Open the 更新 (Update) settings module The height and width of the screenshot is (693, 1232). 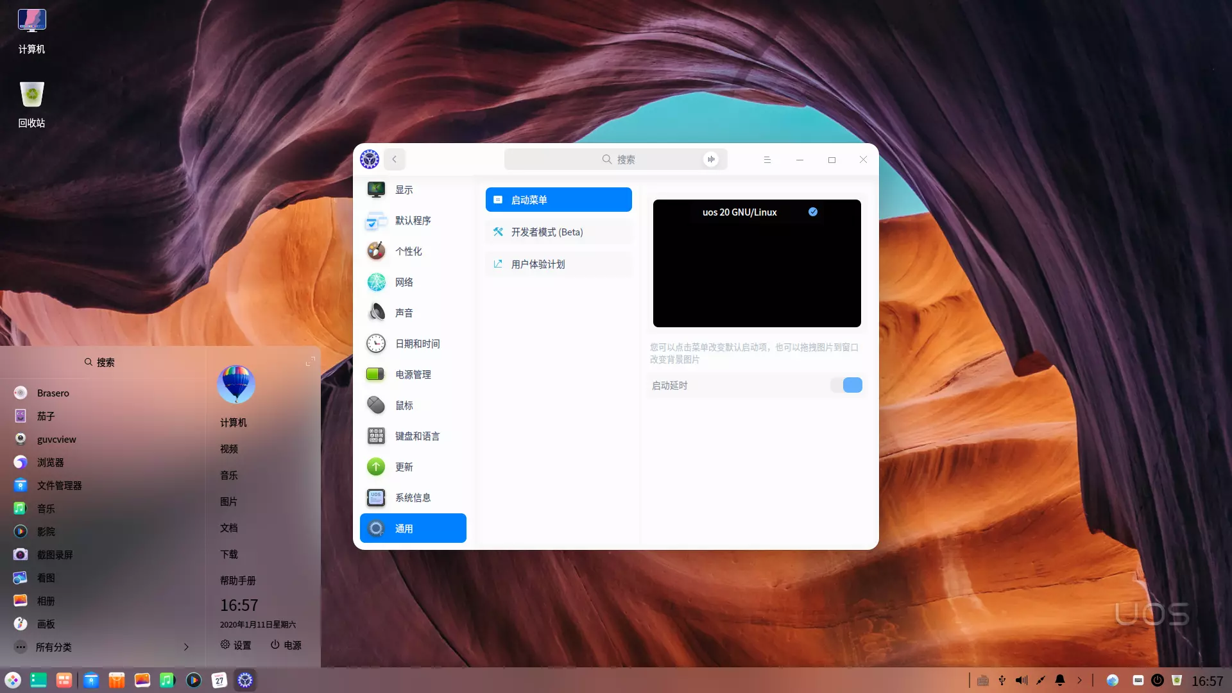(404, 466)
